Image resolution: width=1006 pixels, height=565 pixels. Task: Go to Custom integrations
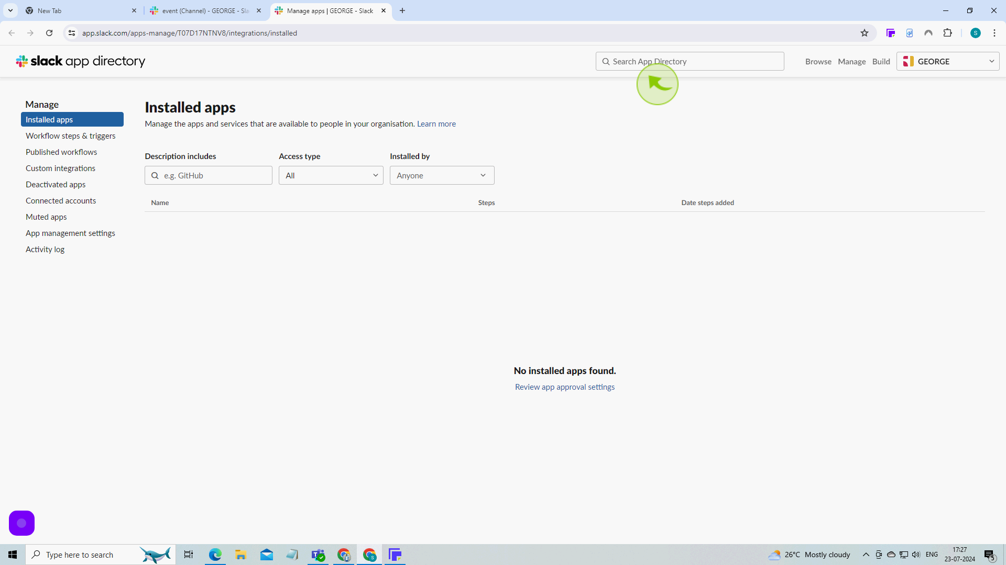point(60,168)
